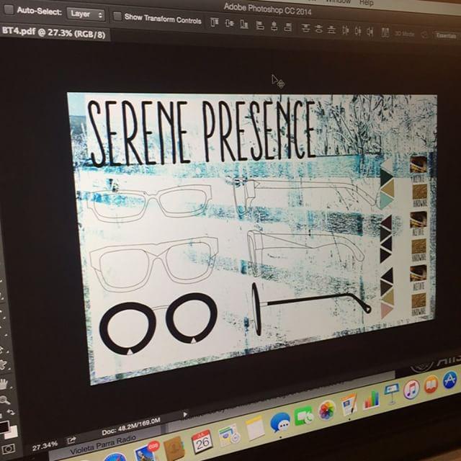Screen dimensions: 461x461
Task: Open the Essentials workspace dropdown
Action: (446, 35)
